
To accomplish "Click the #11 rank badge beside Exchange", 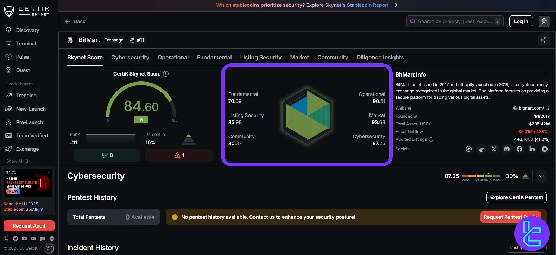I will pyautogui.click(x=137, y=40).
